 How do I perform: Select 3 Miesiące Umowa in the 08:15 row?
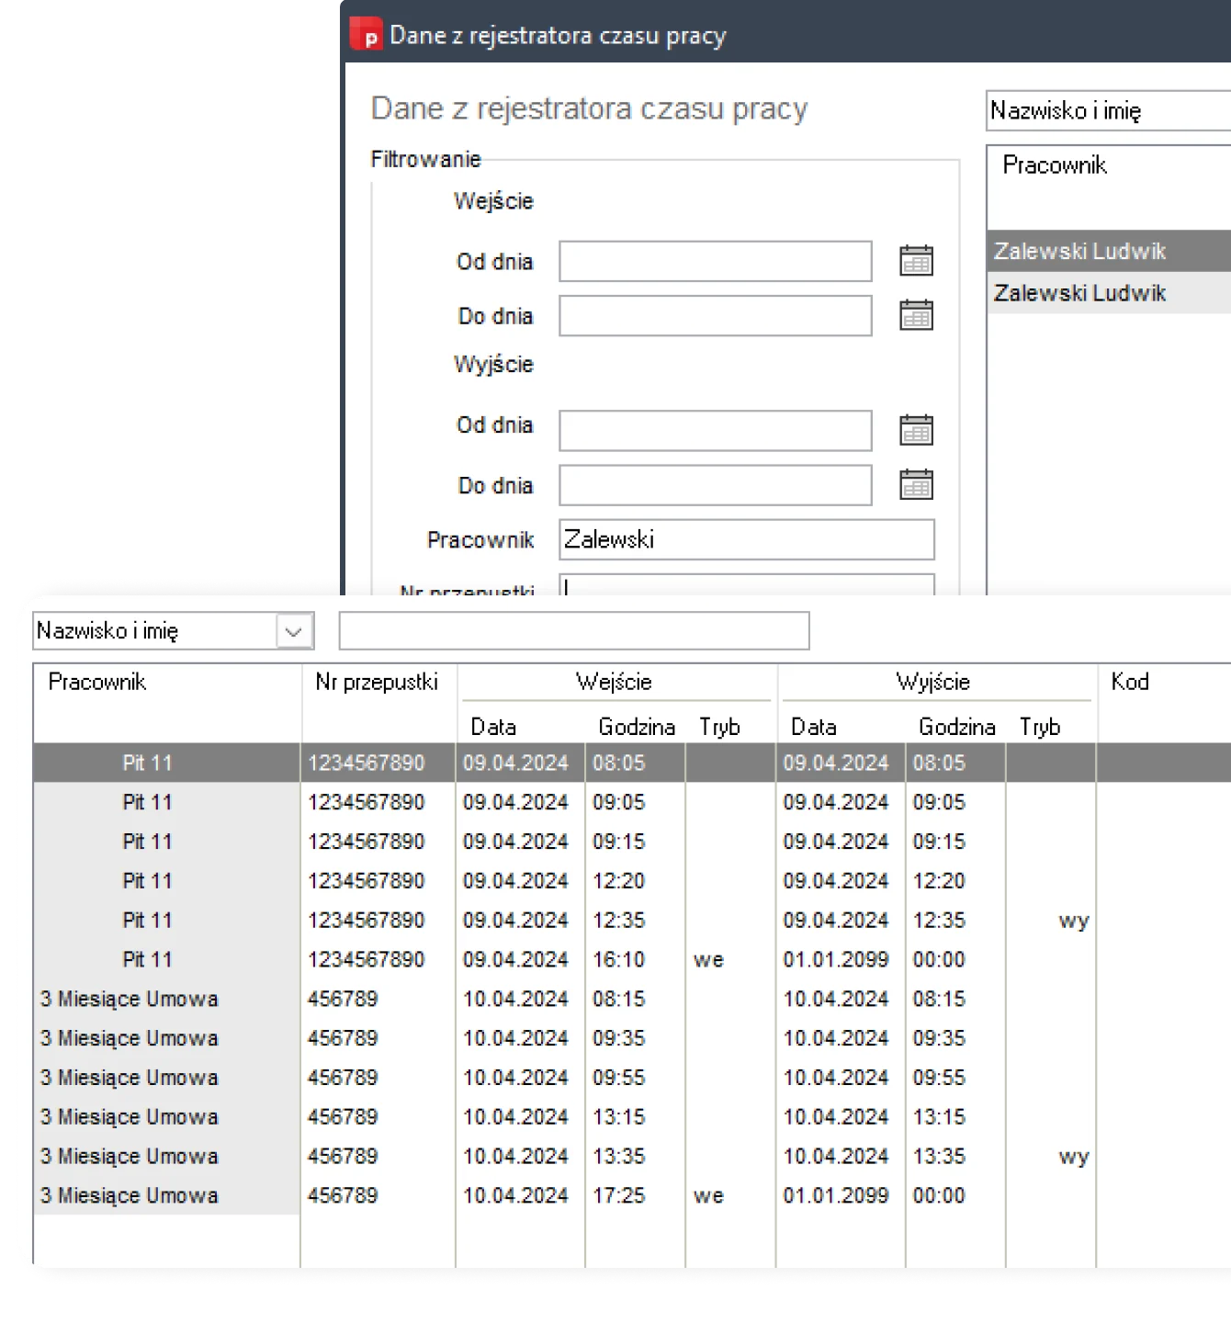[x=130, y=1000]
